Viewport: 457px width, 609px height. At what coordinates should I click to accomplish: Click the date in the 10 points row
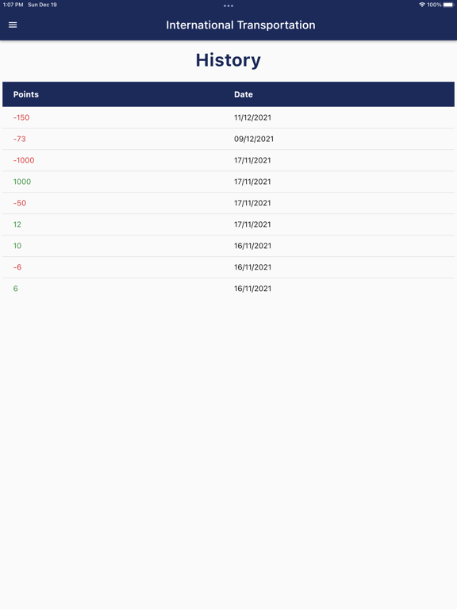point(252,246)
